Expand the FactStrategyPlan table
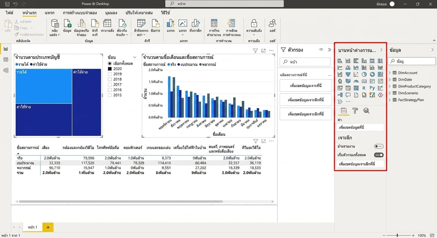Viewport: 437px width, 238px height. click(390, 100)
